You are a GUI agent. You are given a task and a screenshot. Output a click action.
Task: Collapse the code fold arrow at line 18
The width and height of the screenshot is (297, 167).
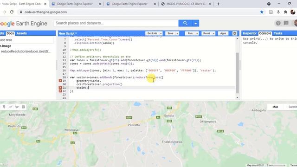tap(67, 77)
